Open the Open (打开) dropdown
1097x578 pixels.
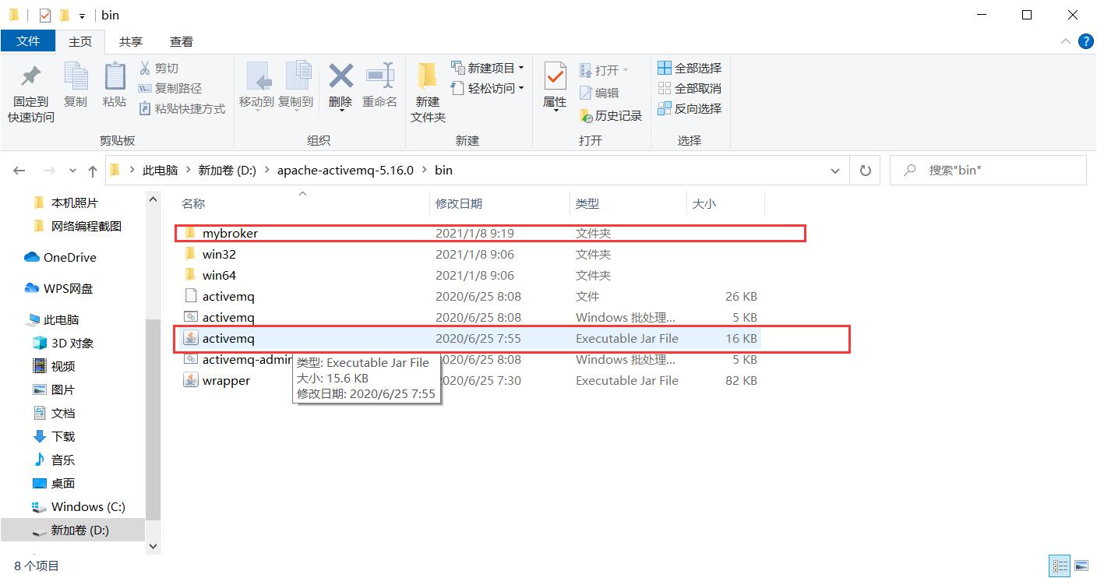coord(604,70)
